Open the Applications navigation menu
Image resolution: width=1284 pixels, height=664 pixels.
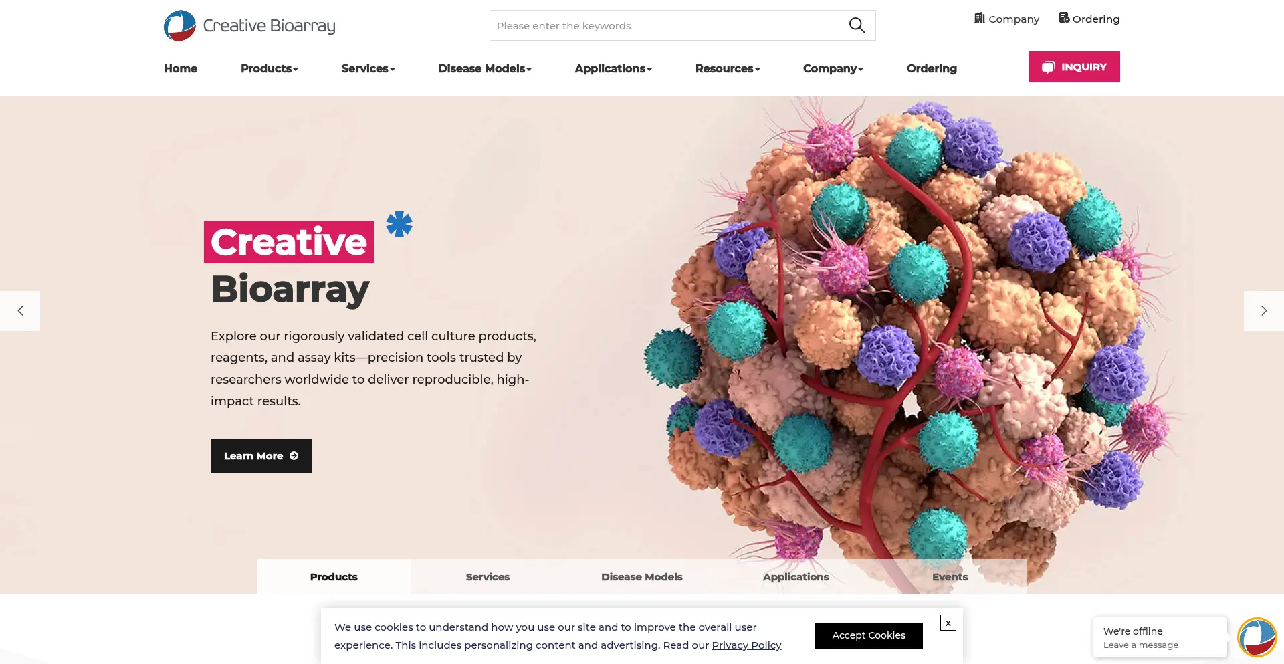[x=613, y=68]
